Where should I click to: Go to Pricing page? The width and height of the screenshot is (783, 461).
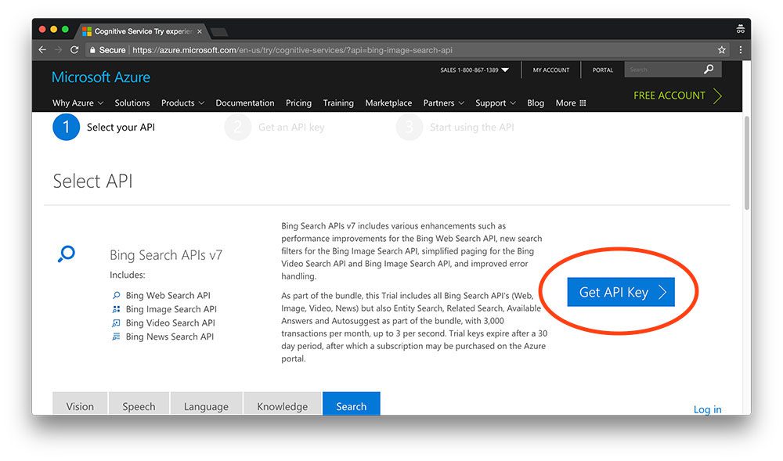[x=298, y=103]
